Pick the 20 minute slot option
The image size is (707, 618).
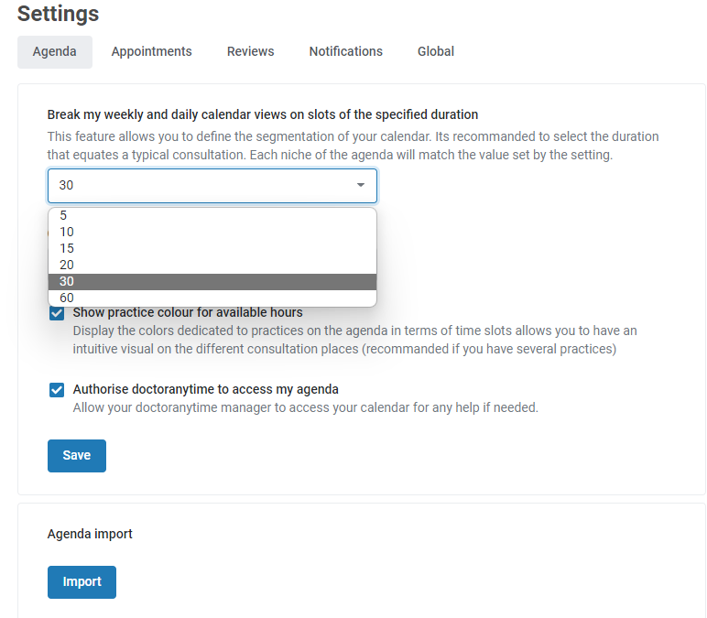click(212, 265)
